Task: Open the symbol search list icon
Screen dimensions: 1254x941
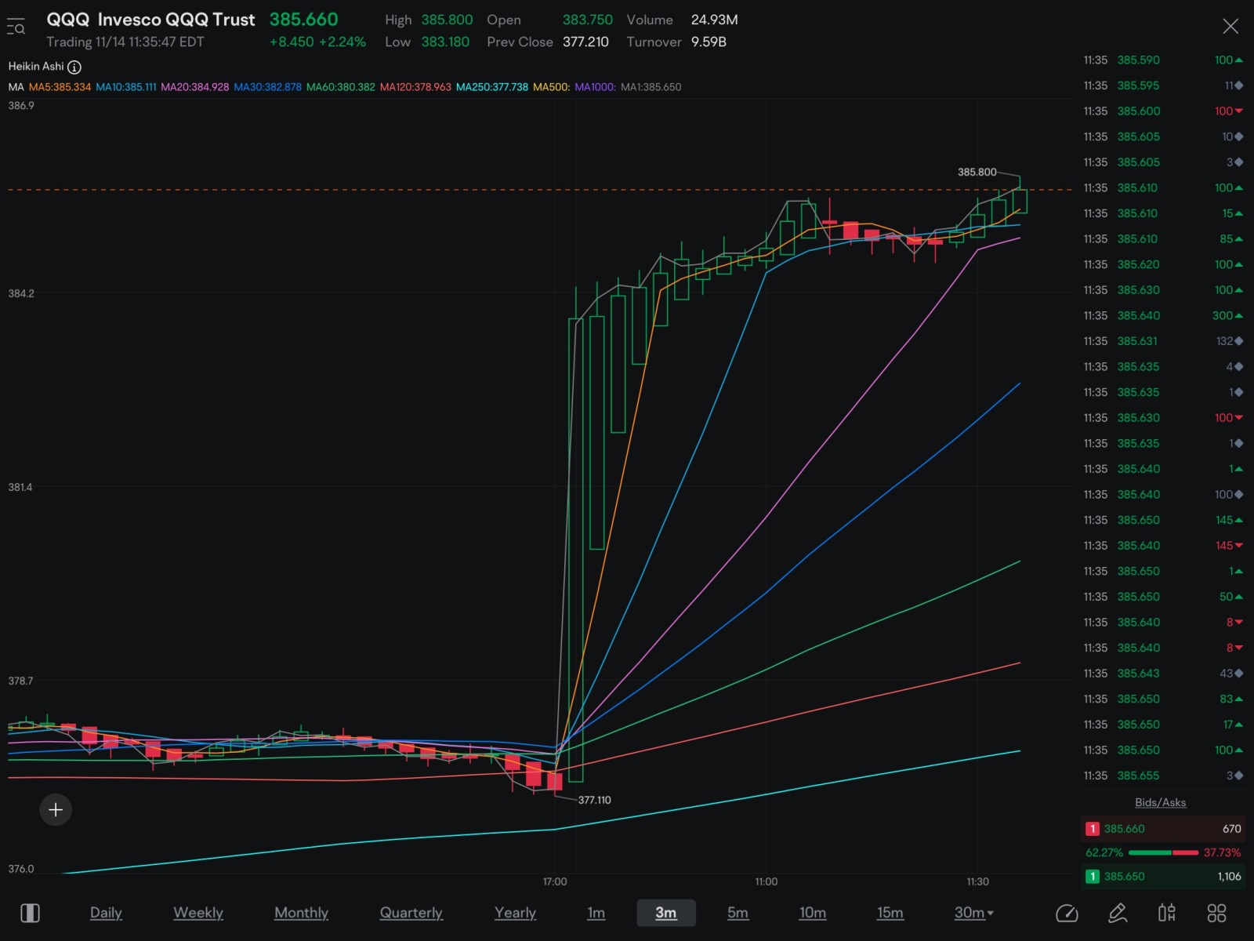Action: tap(16, 27)
